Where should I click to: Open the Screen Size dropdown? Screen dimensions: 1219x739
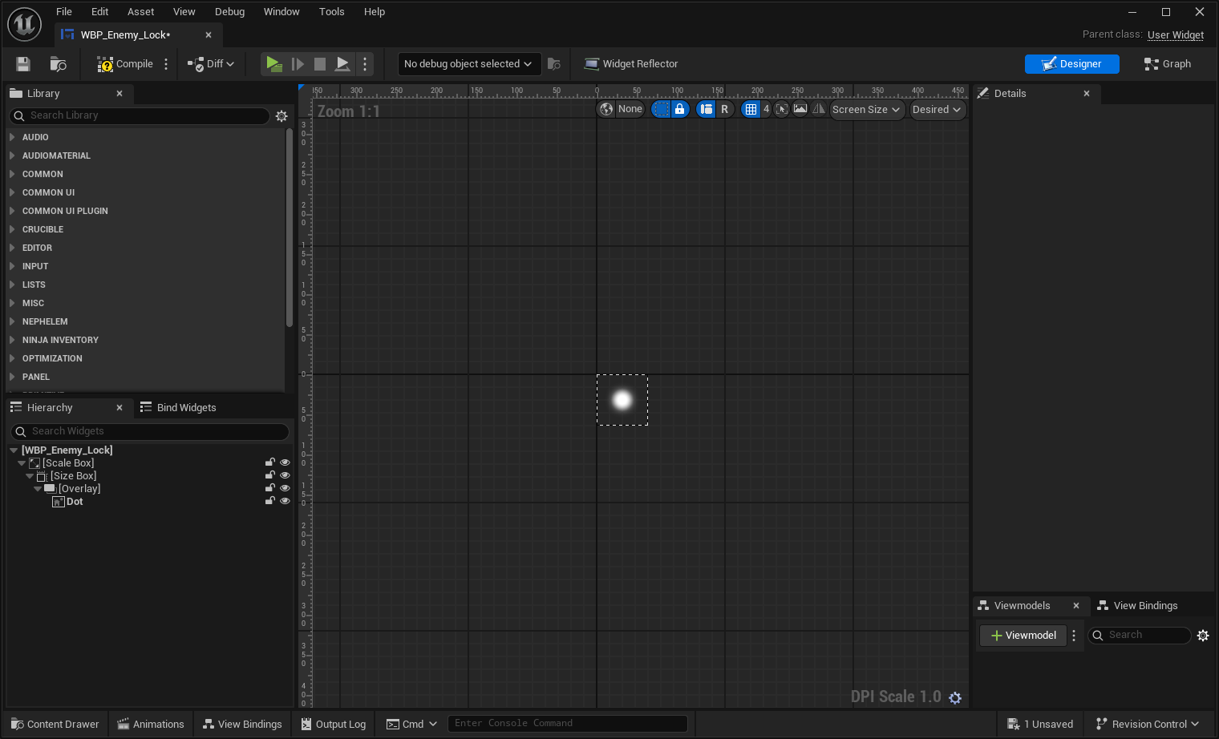click(x=866, y=110)
